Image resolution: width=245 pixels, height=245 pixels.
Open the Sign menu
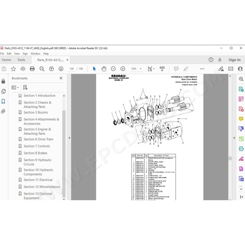(x=25, y=54)
